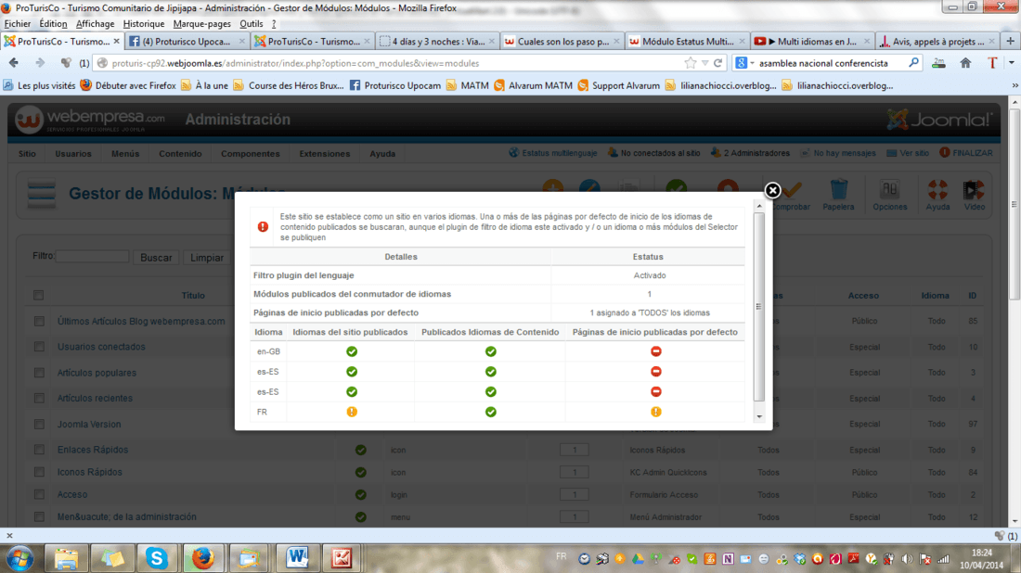Screen dimensions: 1021x573
Task: Open Windows Explorer from the taskbar
Action: tap(66, 558)
